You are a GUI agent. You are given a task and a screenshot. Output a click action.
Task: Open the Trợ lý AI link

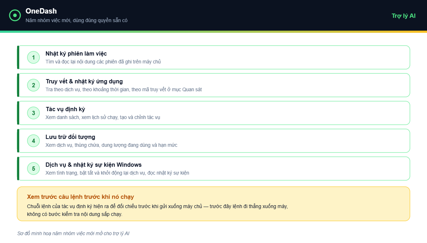(404, 16)
